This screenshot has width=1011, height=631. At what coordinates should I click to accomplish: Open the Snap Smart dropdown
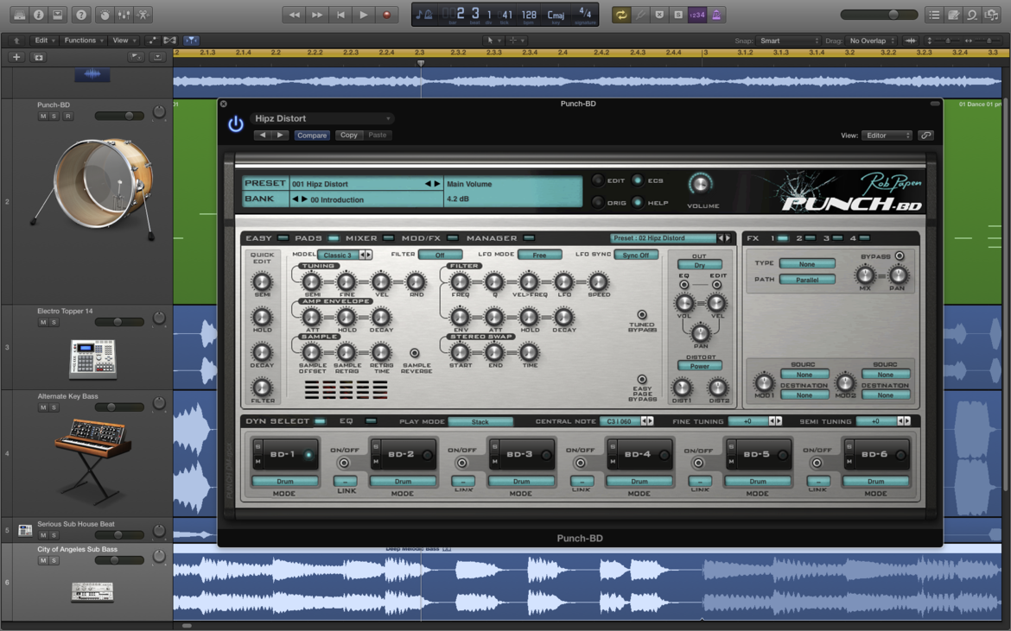coord(789,41)
